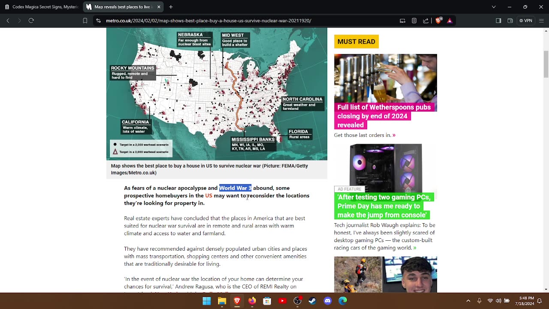Open Wi-Fi network settings tray icon
The width and height of the screenshot is (549, 309).
point(490,301)
